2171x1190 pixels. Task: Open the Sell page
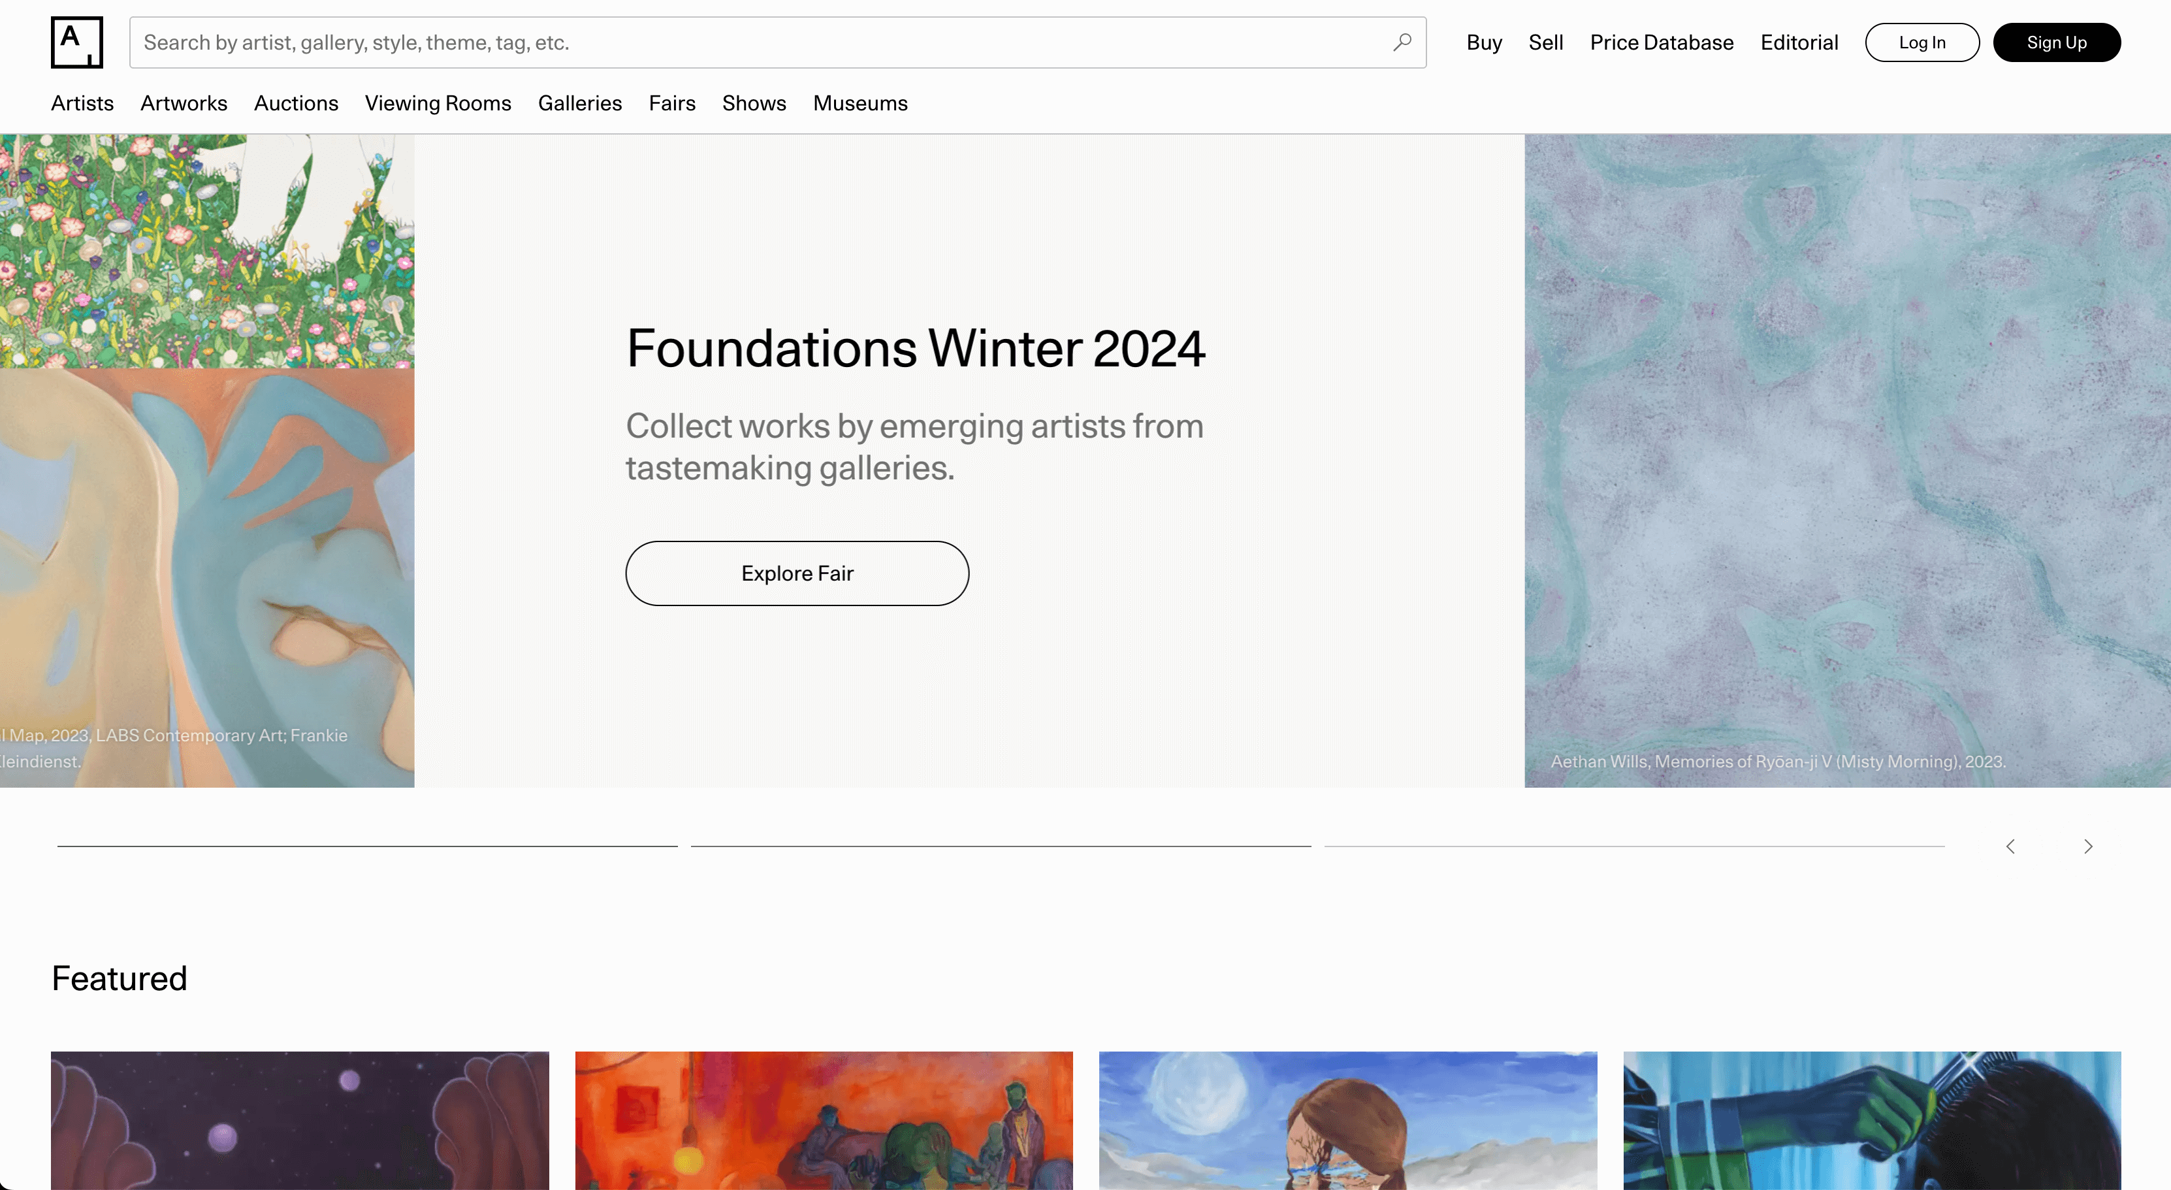[1546, 42]
